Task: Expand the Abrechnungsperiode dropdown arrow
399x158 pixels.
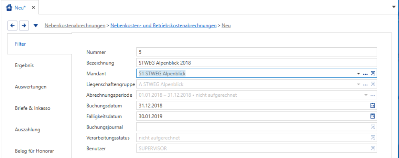Action: (366, 95)
